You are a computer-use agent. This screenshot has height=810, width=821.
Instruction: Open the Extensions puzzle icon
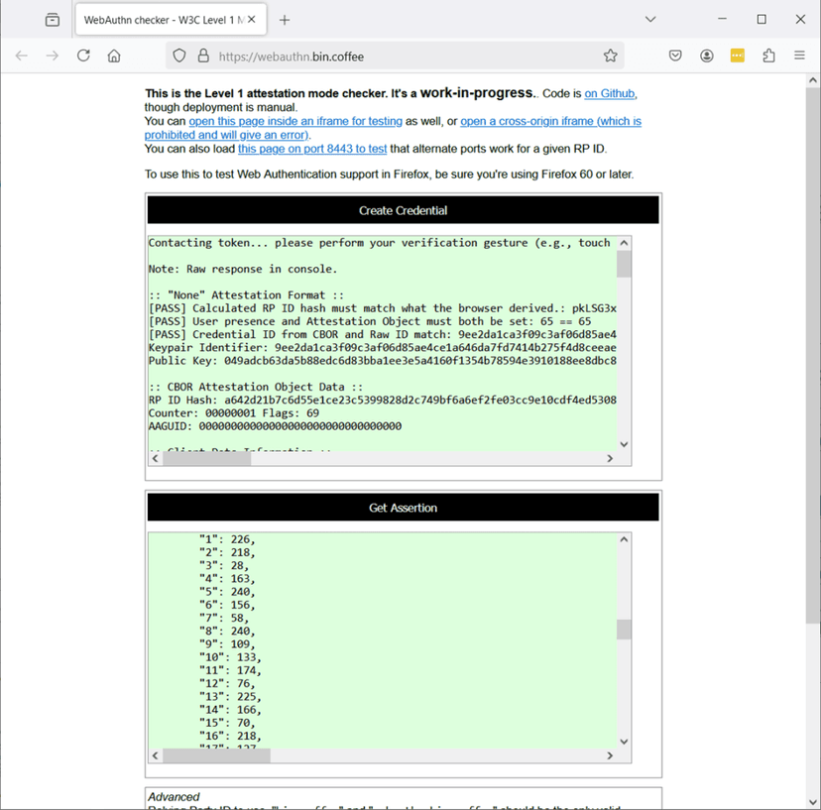click(768, 57)
